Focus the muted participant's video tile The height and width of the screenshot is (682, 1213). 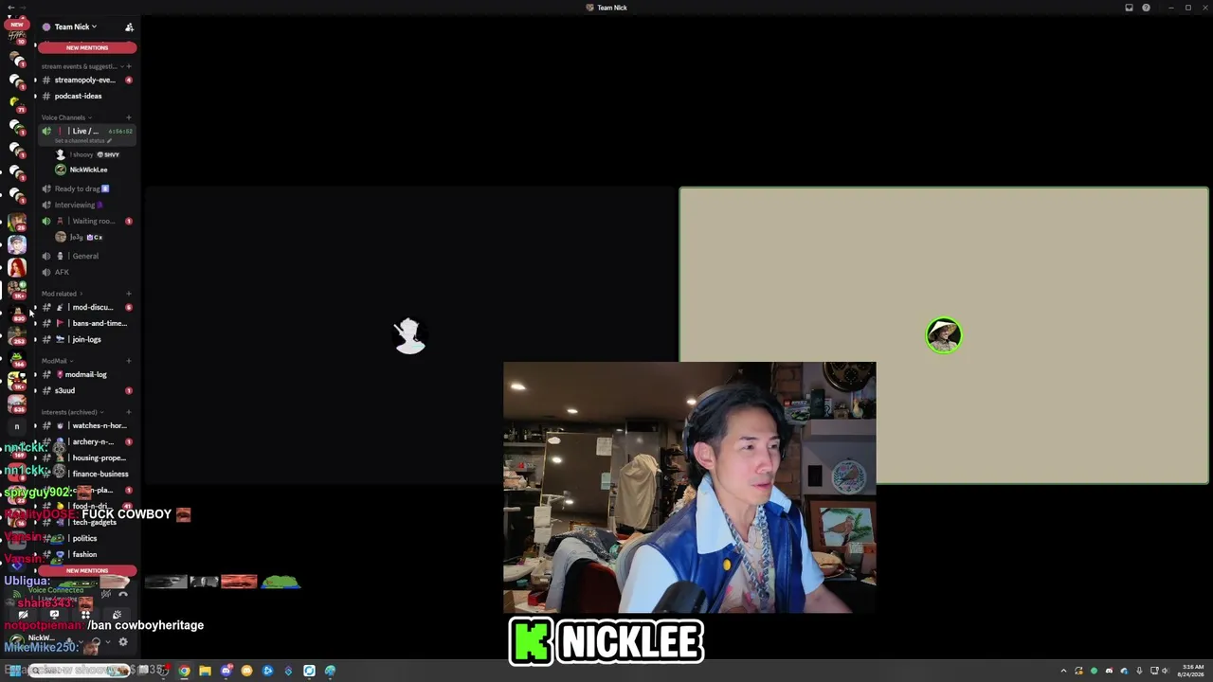pyautogui.click(x=409, y=335)
